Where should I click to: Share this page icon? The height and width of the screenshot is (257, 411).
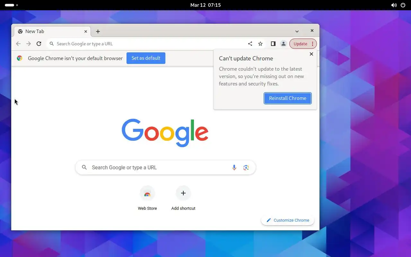[x=250, y=44]
